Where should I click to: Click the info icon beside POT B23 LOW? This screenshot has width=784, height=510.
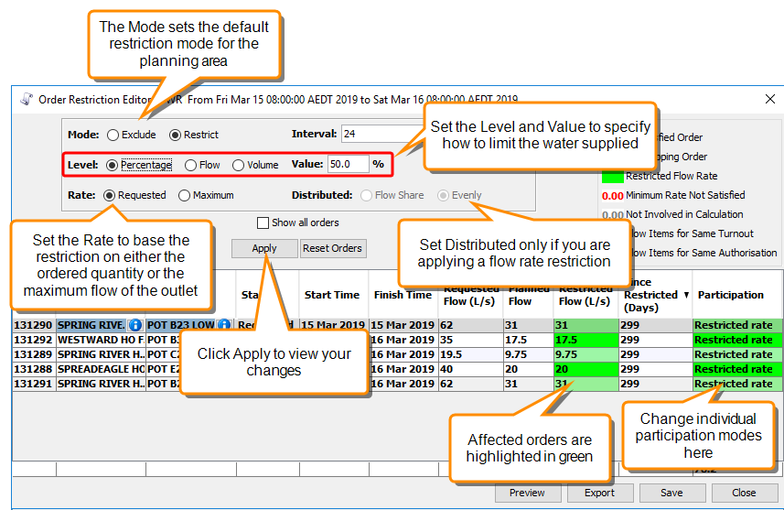coord(224,325)
